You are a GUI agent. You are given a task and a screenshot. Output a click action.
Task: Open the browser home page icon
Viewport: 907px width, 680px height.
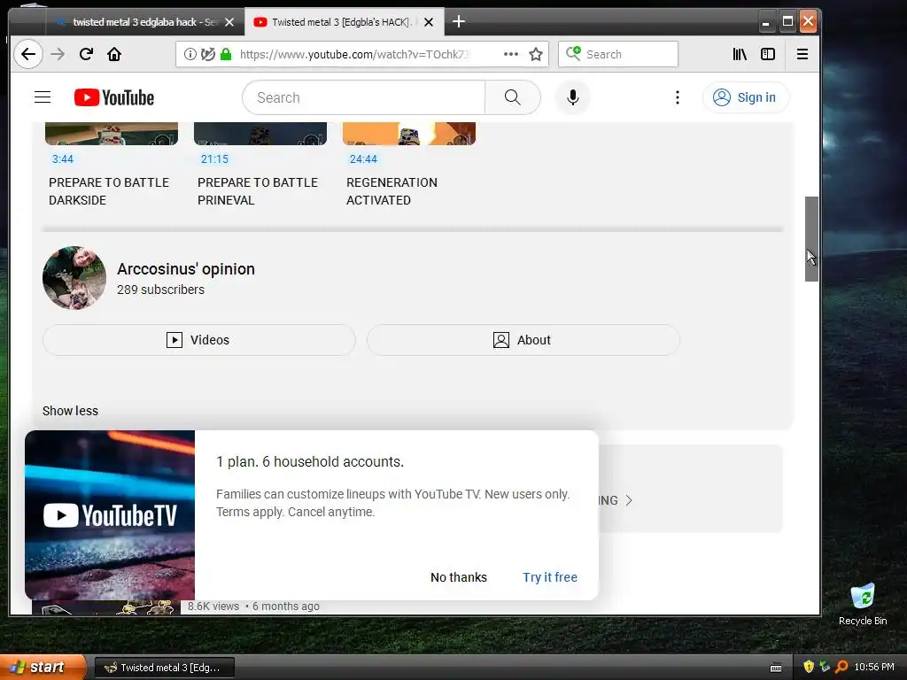point(114,54)
